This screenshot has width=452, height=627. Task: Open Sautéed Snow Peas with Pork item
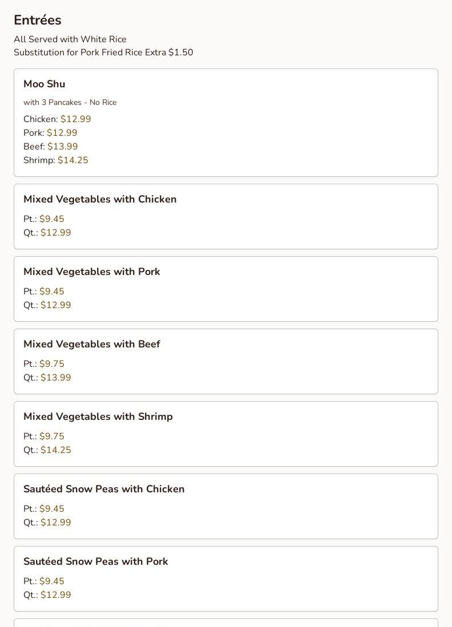tap(96, 561)
